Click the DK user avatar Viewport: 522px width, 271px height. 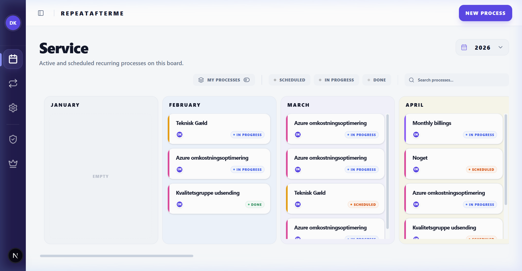pos(13,23)
